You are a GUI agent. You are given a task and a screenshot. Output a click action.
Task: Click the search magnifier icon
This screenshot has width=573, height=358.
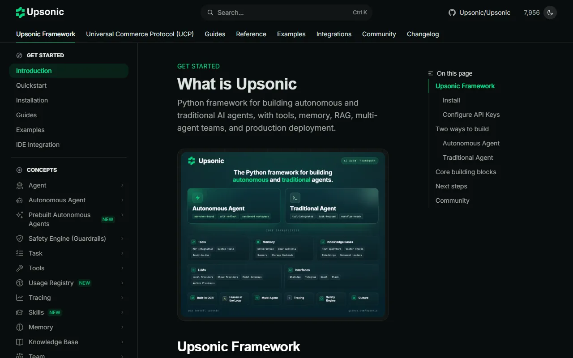tap(210, 13)
